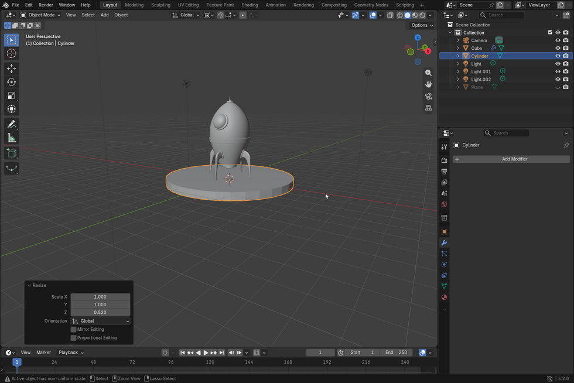Select the Rotate tool
This screenshot has width=574, height=383.
click(x=11, y=82)
